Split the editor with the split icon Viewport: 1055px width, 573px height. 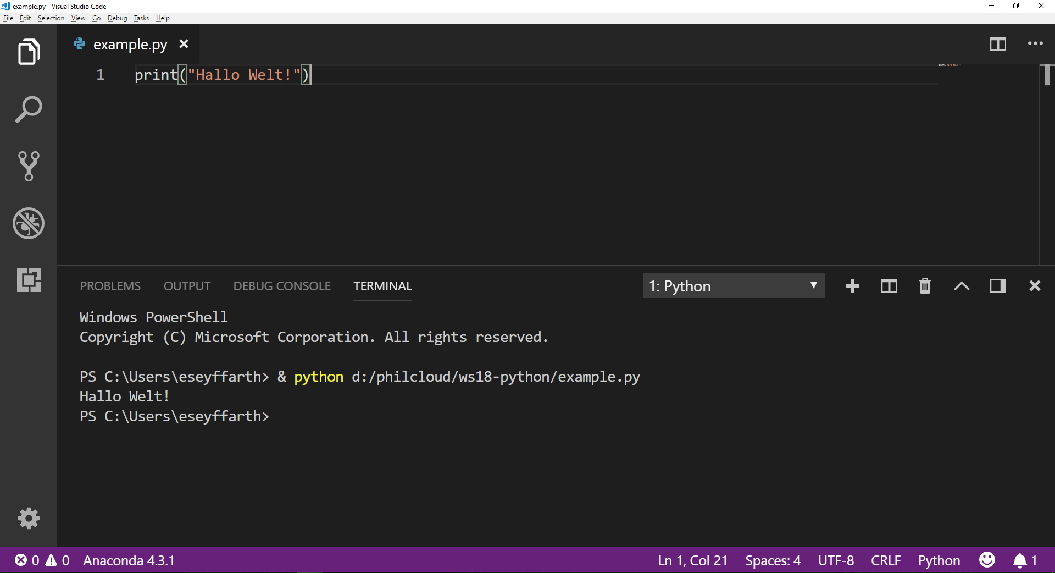click(x=998, y=44)
